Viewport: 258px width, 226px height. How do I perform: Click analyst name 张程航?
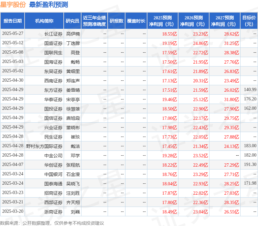point(73,165)
